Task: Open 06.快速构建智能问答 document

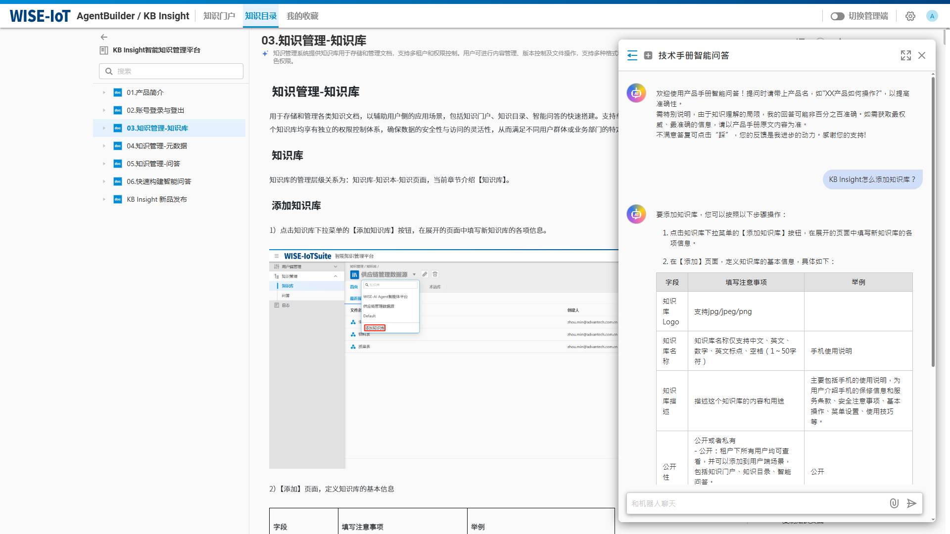Action: 159,181
